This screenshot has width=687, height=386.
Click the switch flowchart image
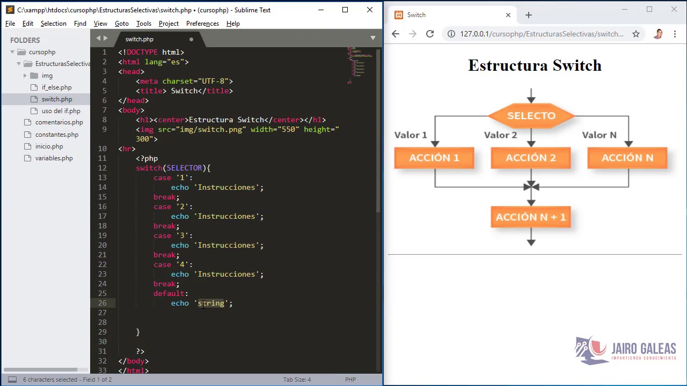(531, 167)
